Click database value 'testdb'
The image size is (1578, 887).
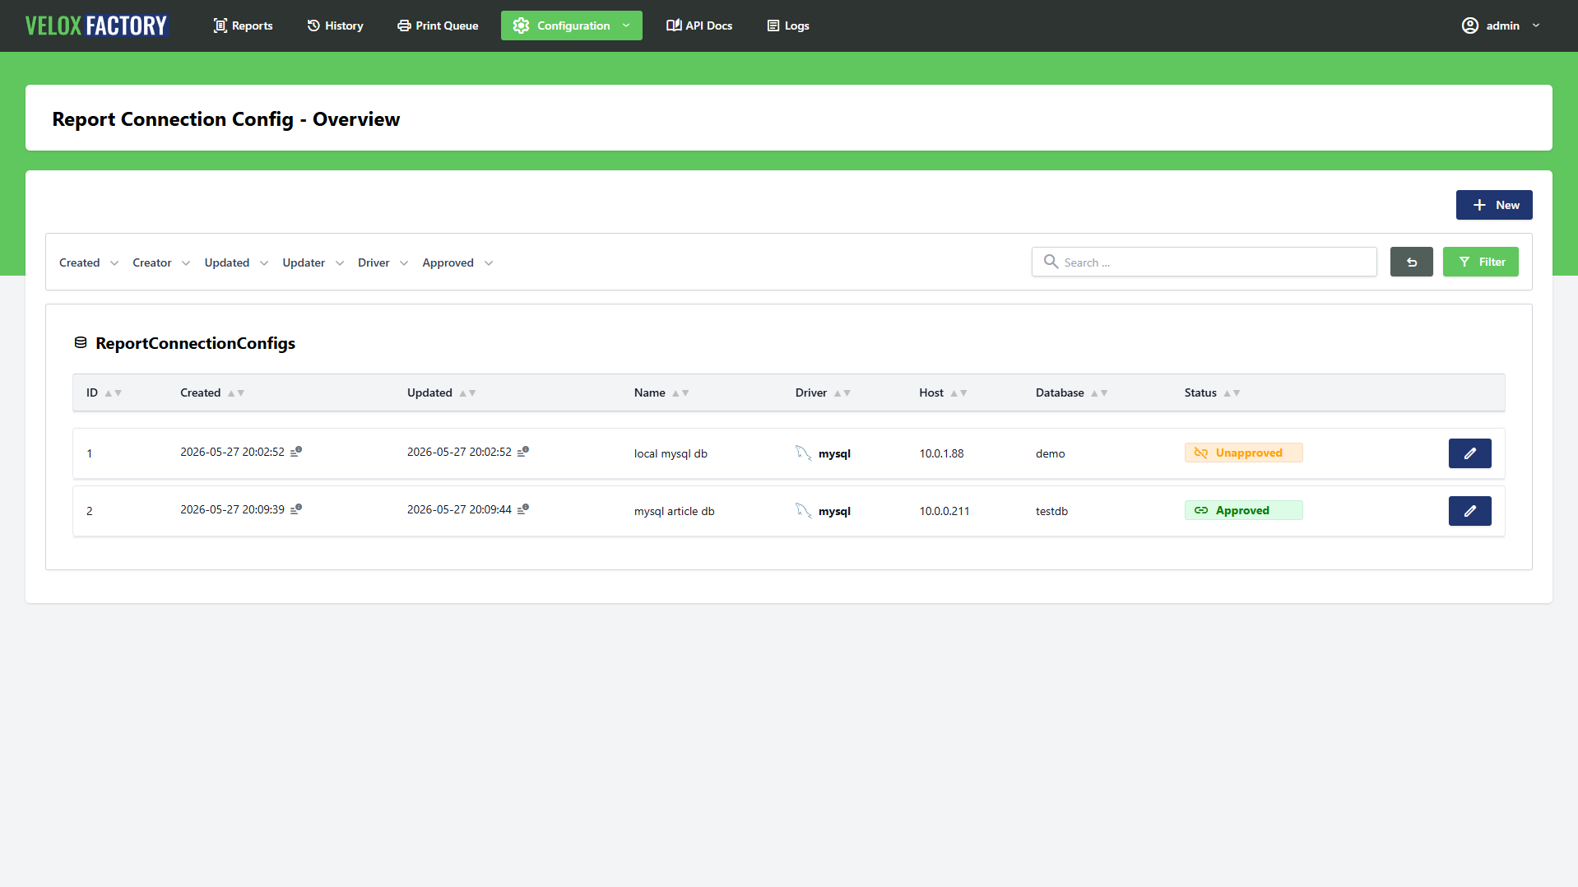(1051, 511)
